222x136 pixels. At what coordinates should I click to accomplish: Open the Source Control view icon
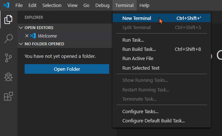coord(8,58)
